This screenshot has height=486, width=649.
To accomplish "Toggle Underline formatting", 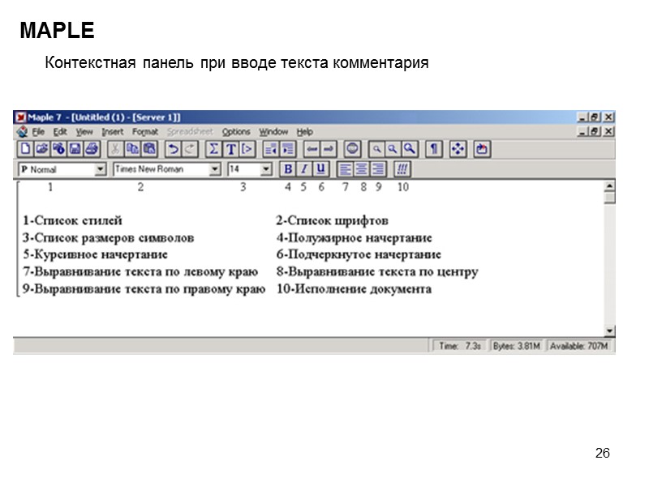I will pos(320,168).
